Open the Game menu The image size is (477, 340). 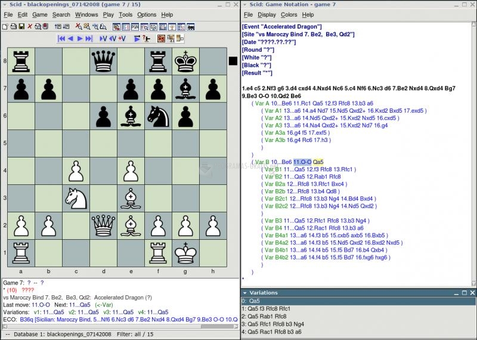point(40,14)
